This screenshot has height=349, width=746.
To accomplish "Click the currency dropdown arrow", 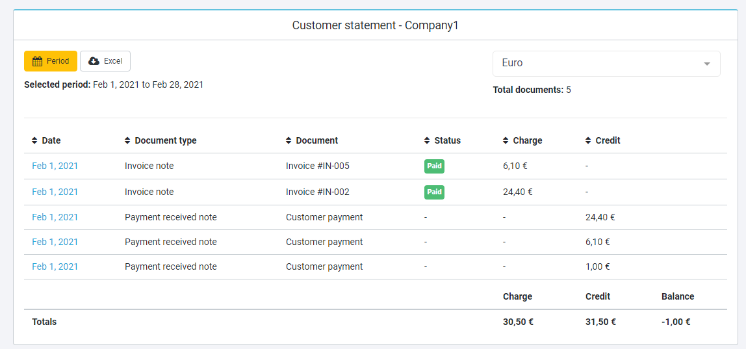I will tap(707, 64).
